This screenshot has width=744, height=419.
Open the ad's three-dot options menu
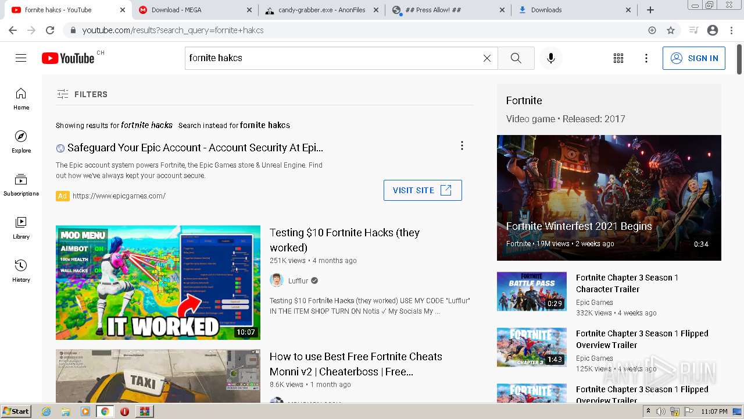[462, 145]
